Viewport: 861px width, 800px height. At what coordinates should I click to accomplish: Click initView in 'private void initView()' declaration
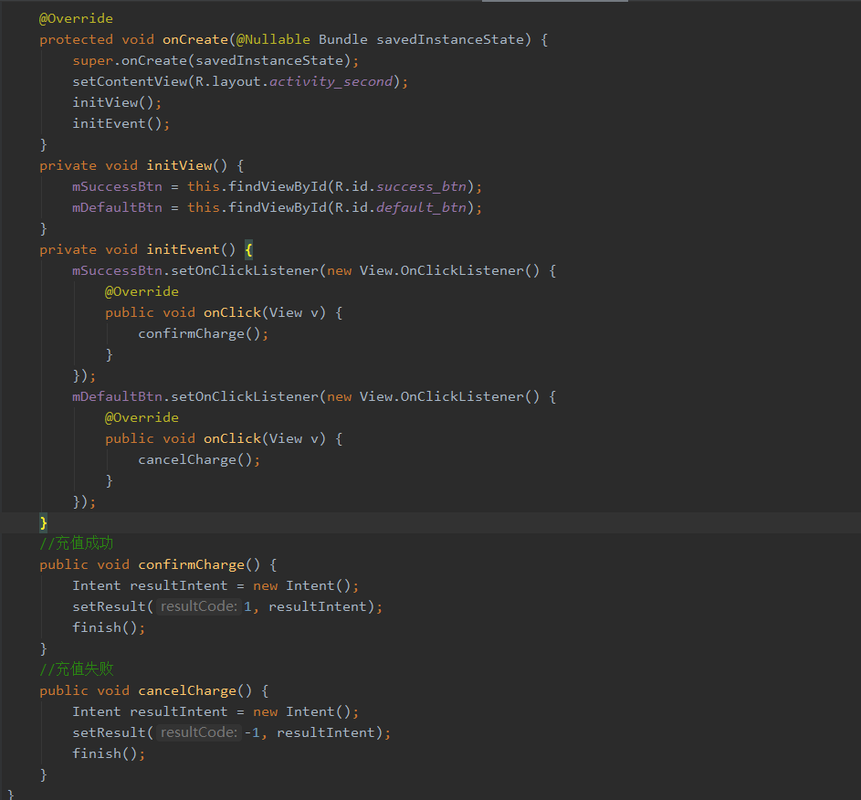coord(179,166)
